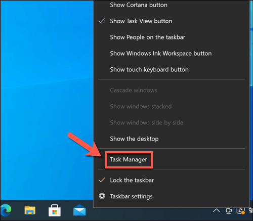Viewport: 253px width, 221px height.
Task: Click the gear icon beside Taskbar settings
Action: tap(102, 196)
